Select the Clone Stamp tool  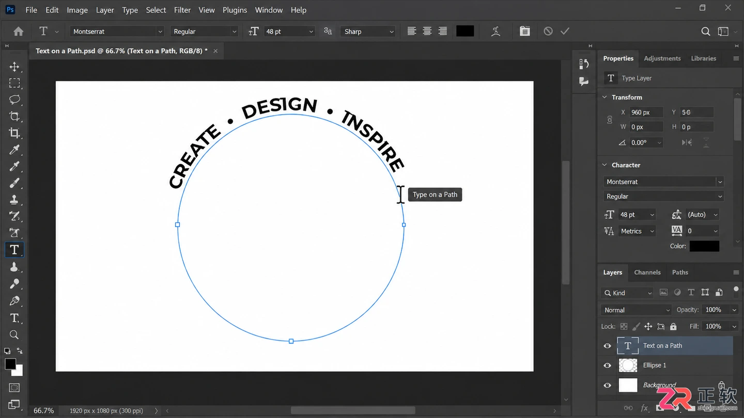pos(14,200)
